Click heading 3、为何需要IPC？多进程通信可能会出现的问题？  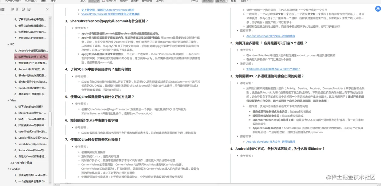point(267,76)
